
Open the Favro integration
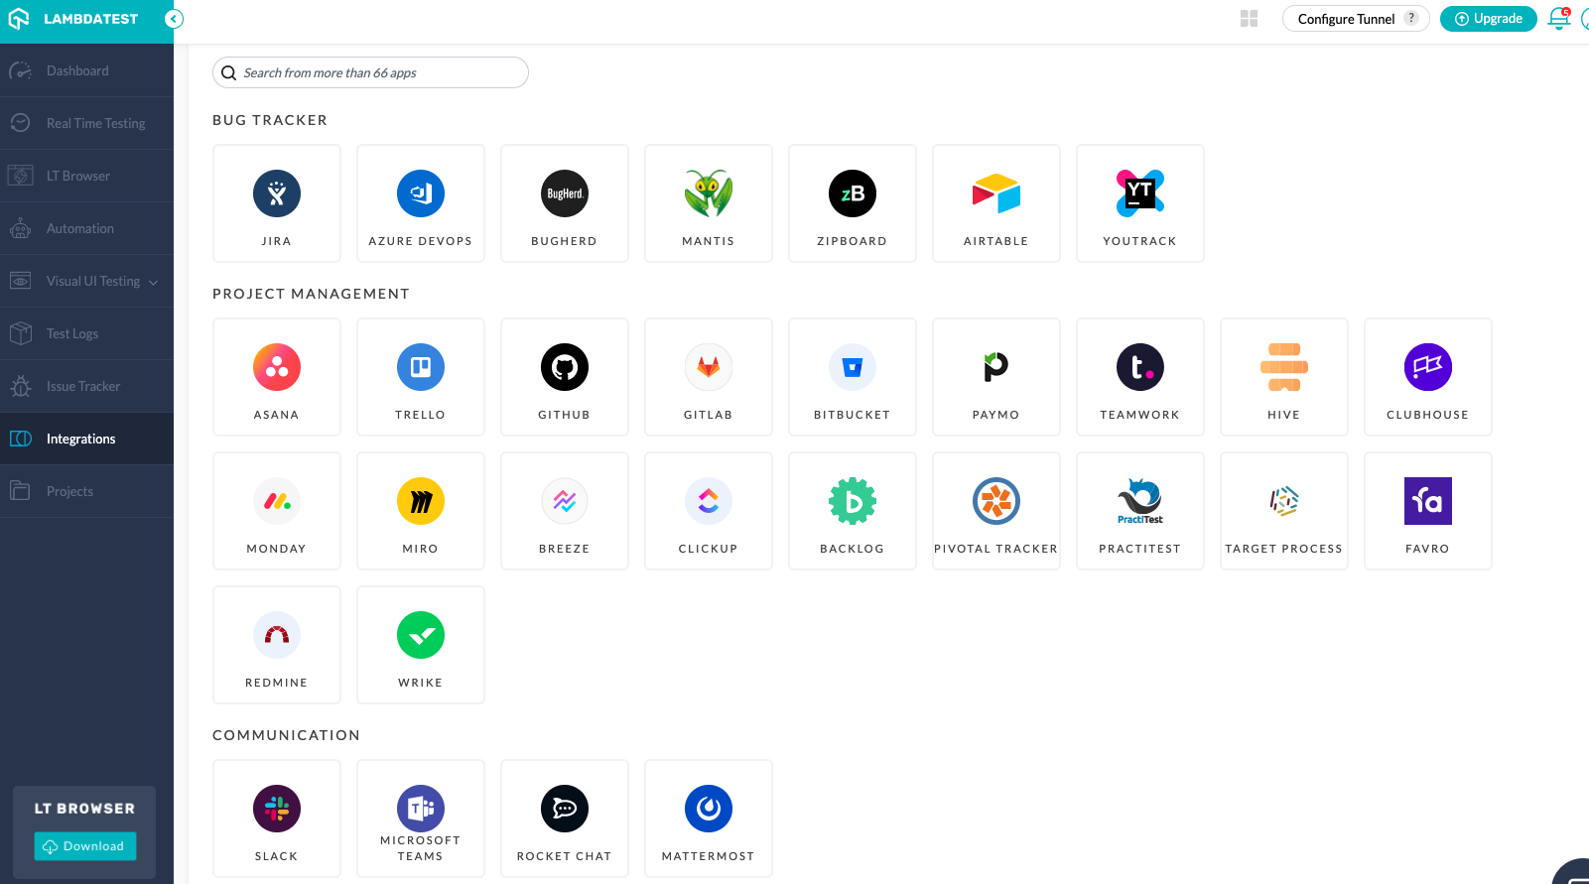1428,511
